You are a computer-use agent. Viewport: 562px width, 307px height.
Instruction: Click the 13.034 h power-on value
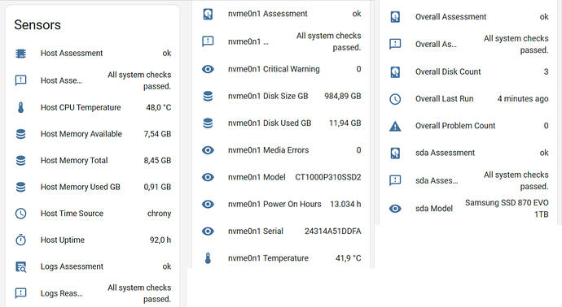click(x=345, y=204)
